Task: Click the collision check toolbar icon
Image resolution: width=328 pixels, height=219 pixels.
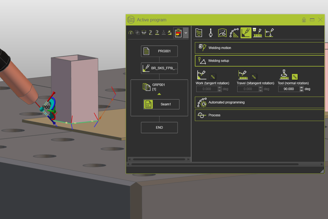Action: point(137,32)
